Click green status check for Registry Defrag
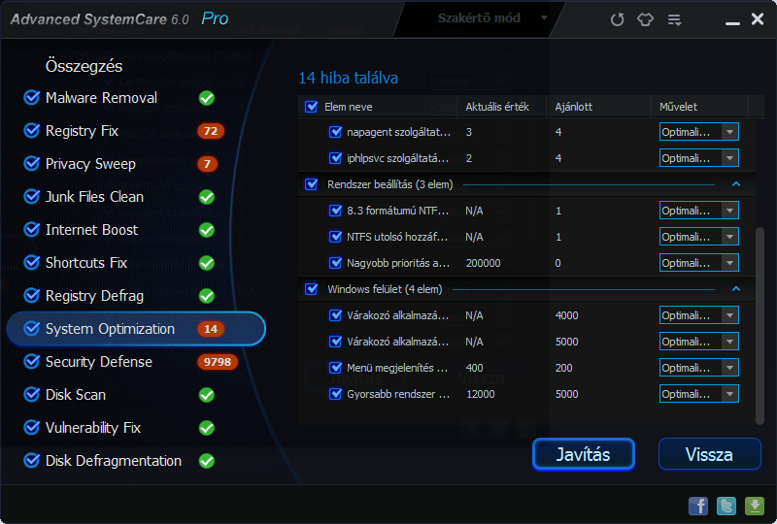777x524 pixels. tap(207, 296)
